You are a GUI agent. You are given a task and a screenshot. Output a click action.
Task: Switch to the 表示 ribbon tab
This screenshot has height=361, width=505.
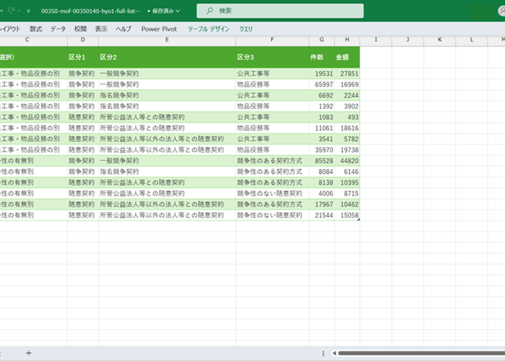pos(101,29)
